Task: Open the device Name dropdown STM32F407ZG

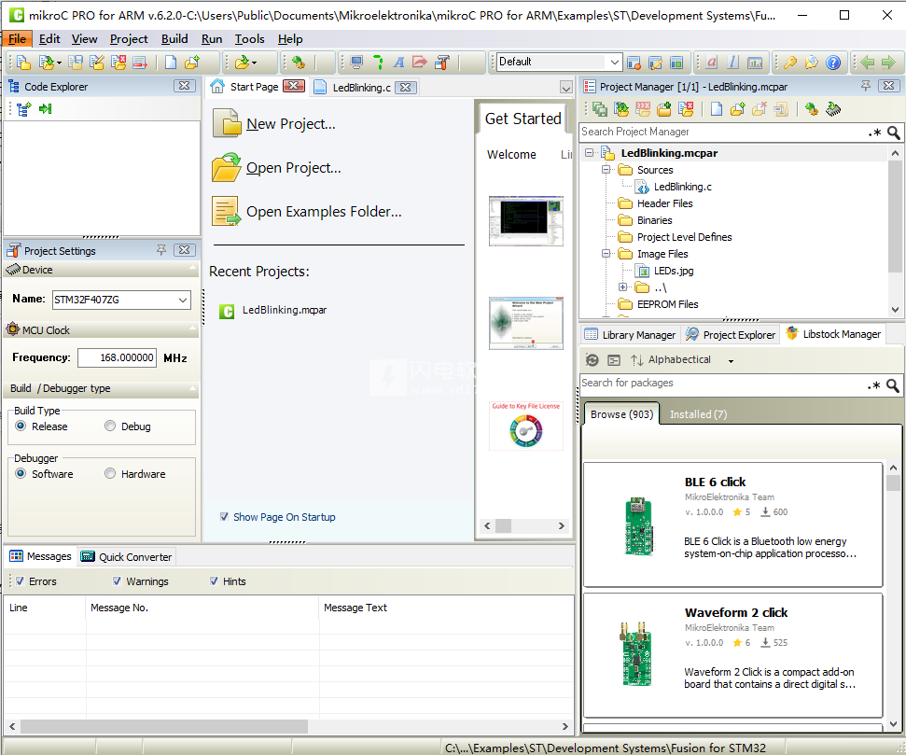Action: (183, 300)
